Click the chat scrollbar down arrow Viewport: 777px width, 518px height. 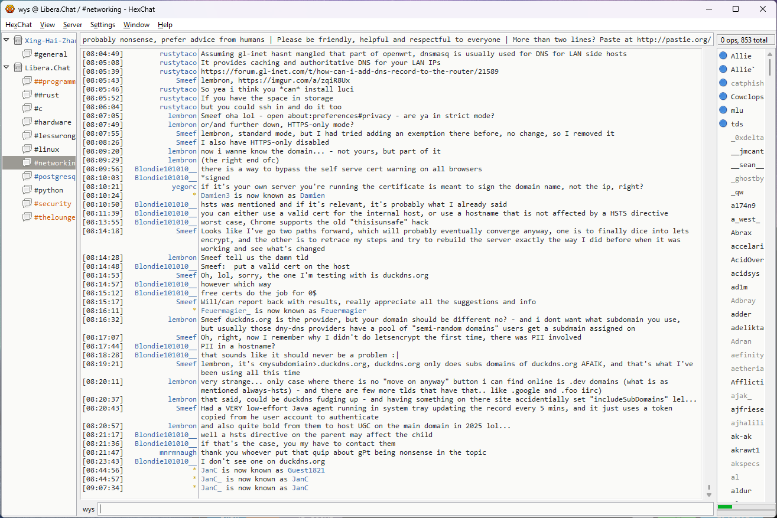click(709, 494)
